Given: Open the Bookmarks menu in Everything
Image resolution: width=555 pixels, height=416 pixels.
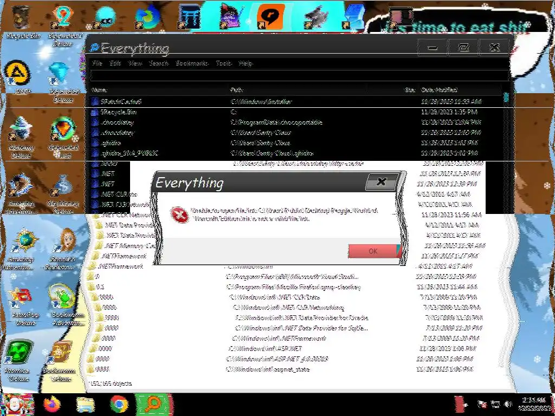Looking at the screenshot, I should [x=192, y=63].
